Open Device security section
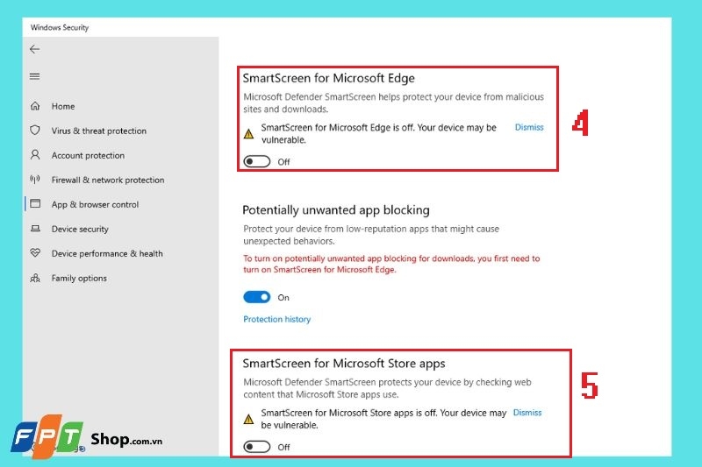The height and width of the screenshot is (467, 702). (x=80, y=230)
